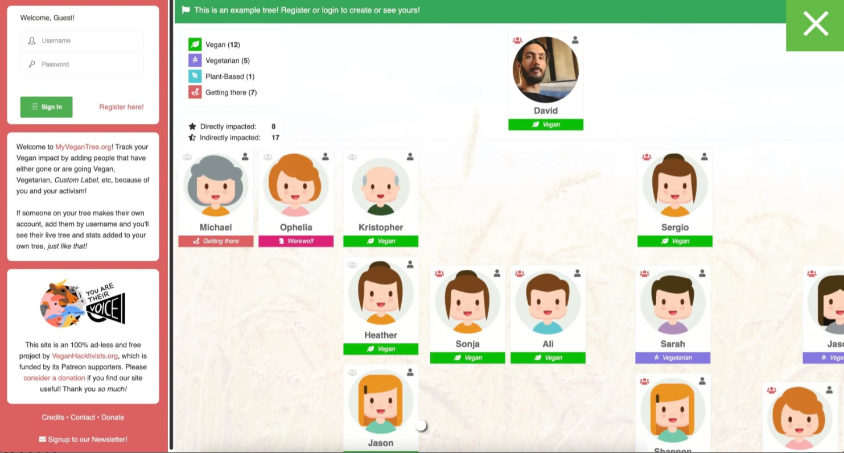Click the consider a donation link
This screenshot has height=453, width=844.
click(54, 378)
